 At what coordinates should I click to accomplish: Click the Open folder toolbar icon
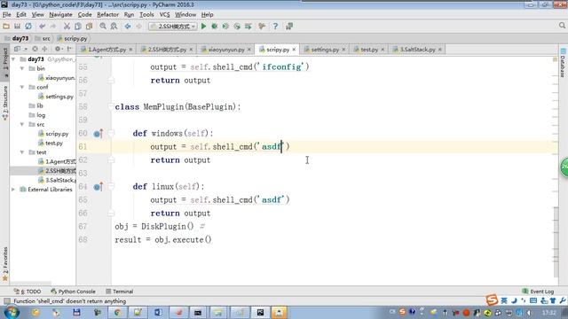(x=6, y=26)
